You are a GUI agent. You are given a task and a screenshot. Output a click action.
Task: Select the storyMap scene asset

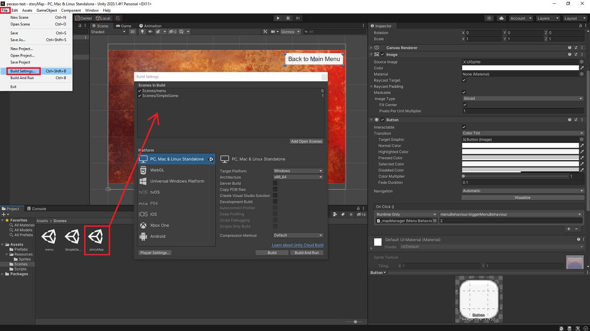[x=96, y=239]
